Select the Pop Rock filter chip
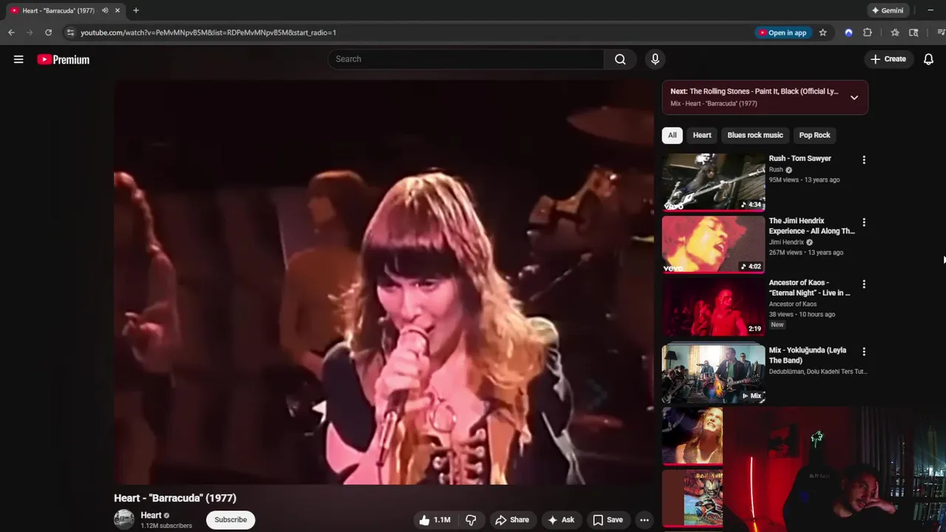Viewport: 946px width, 532px height. point(814,135)
